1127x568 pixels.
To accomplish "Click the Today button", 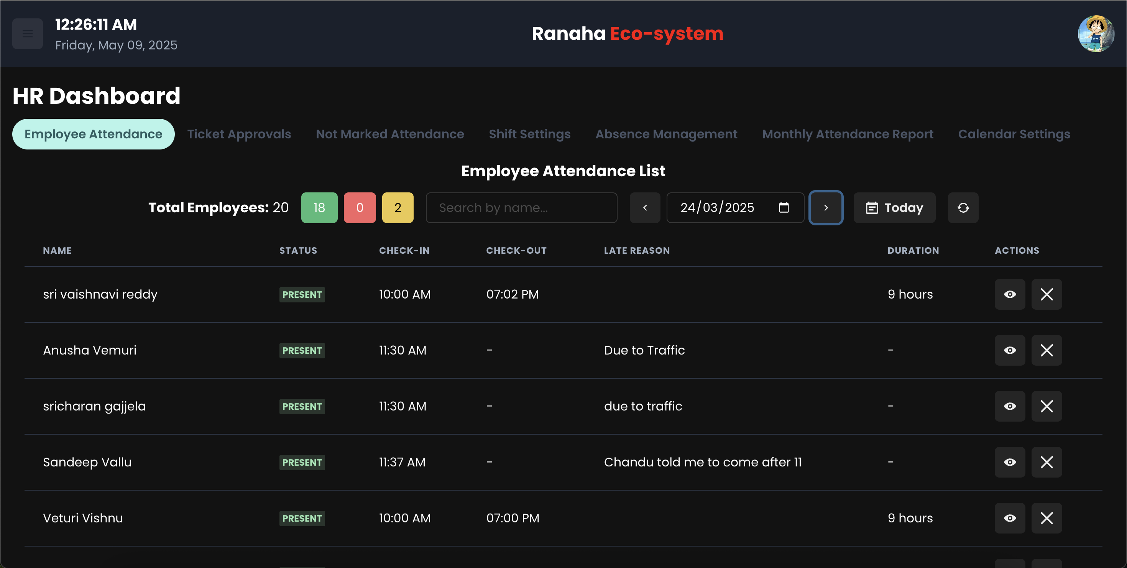I will tap(894, 208).
